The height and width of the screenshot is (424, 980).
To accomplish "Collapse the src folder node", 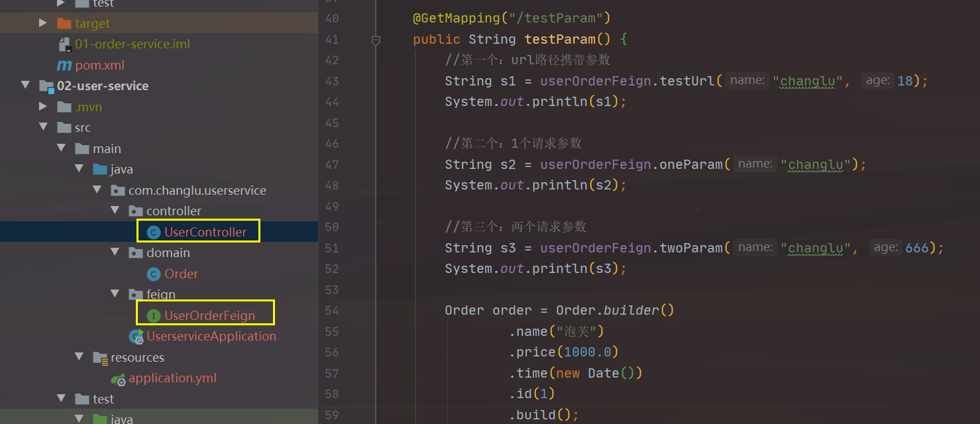I will pos(43,127).
